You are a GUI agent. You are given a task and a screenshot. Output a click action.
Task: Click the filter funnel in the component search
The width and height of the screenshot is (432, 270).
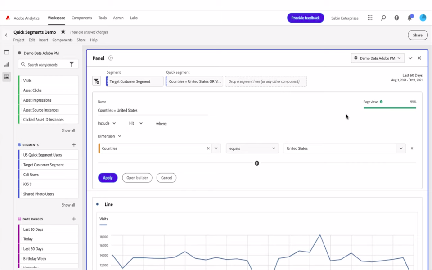point(72,64)
